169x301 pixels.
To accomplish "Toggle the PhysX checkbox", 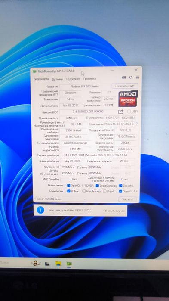I will coord(104,191).
